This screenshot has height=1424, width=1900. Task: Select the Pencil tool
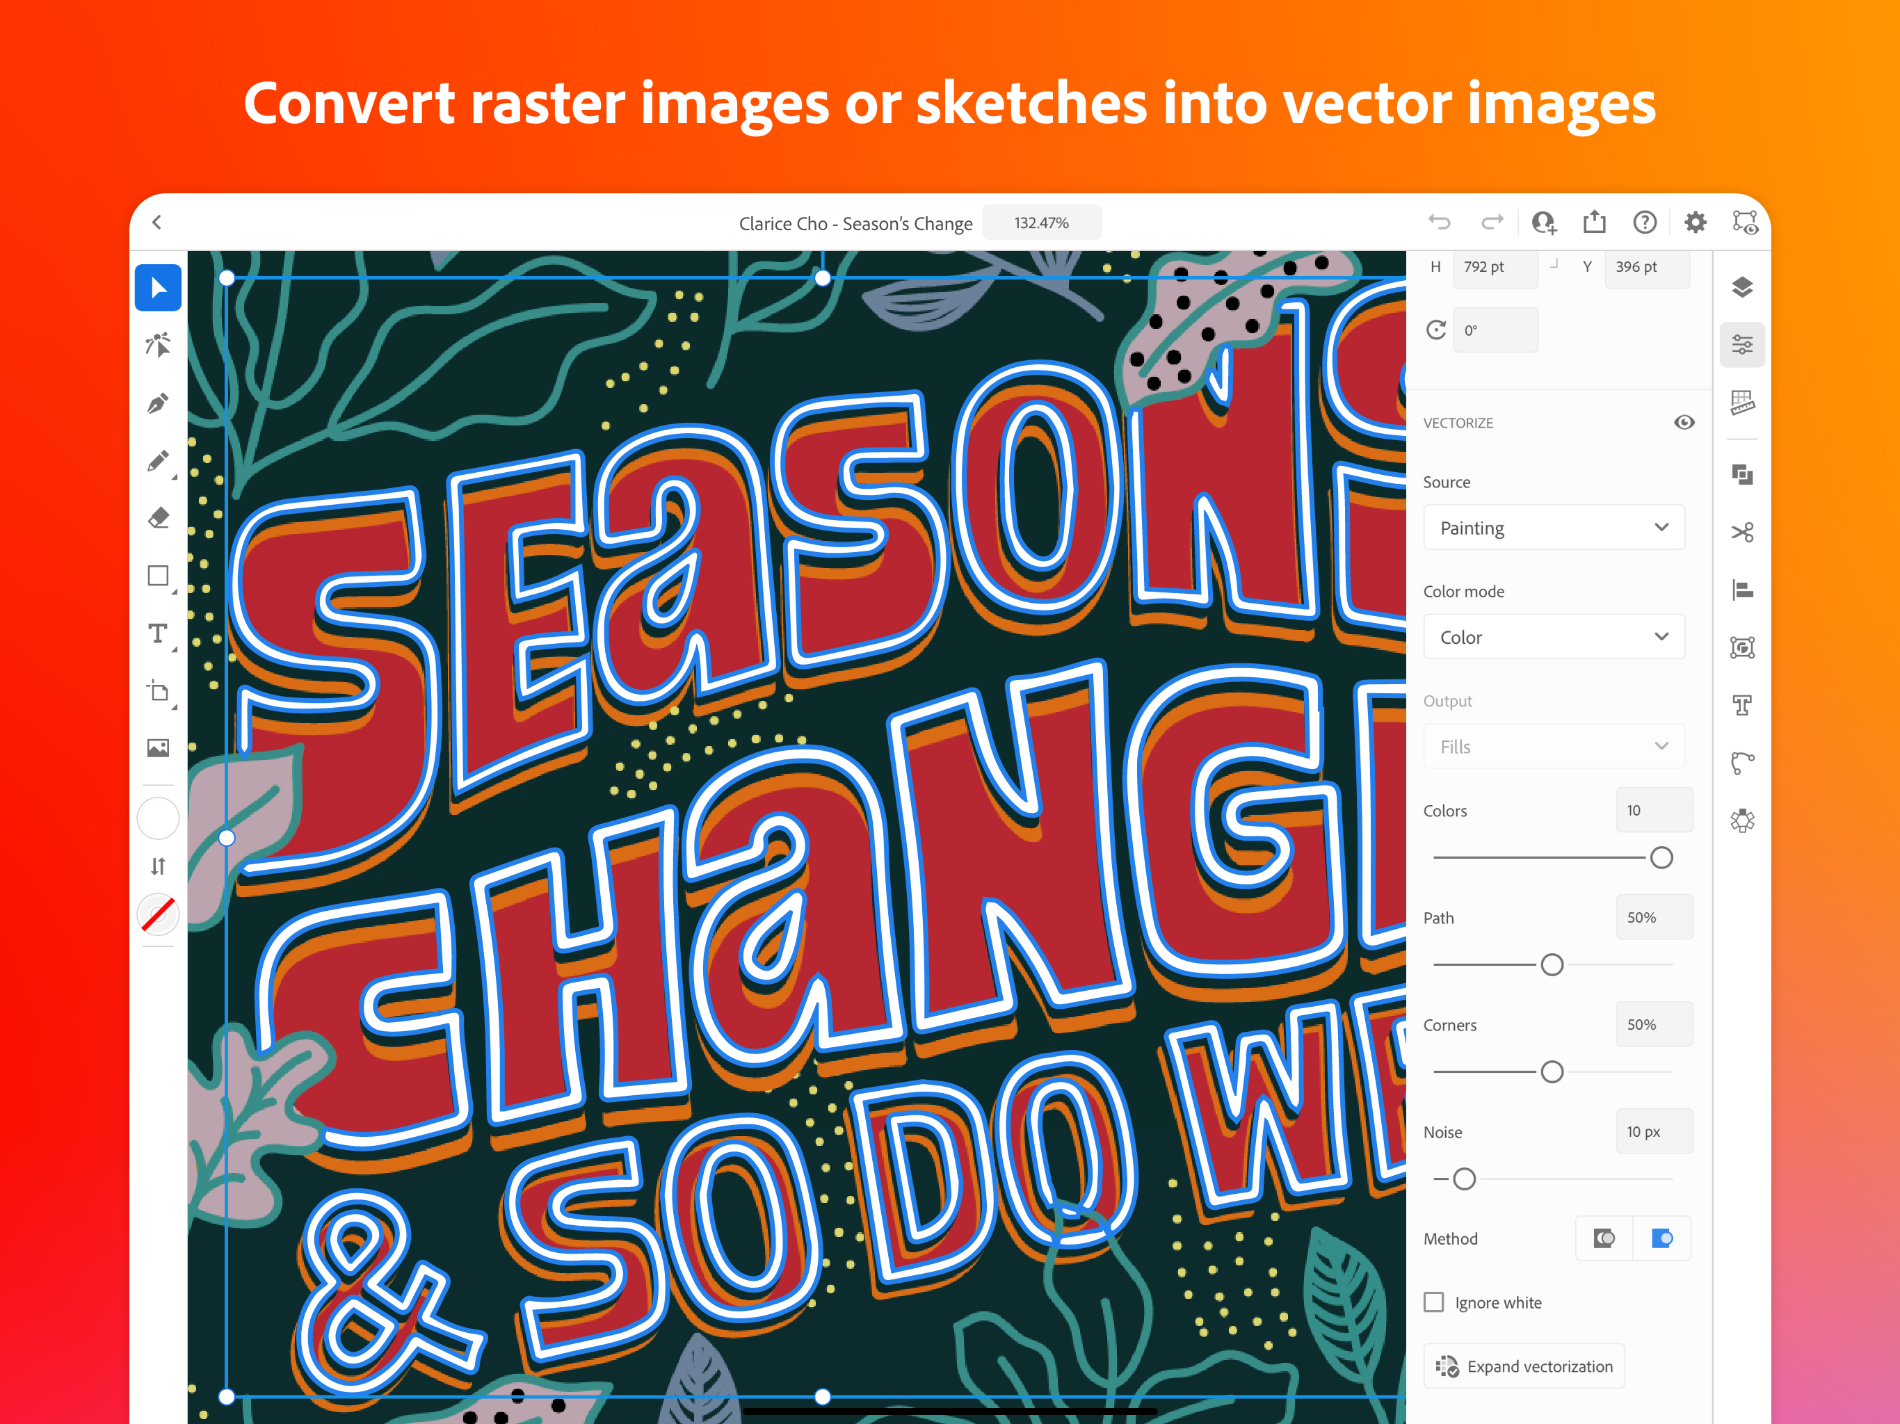tap(158, 461)
